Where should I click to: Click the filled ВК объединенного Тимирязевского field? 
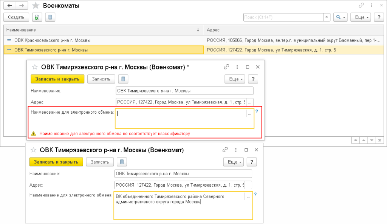pyautogui.click(x=183, y=206)
